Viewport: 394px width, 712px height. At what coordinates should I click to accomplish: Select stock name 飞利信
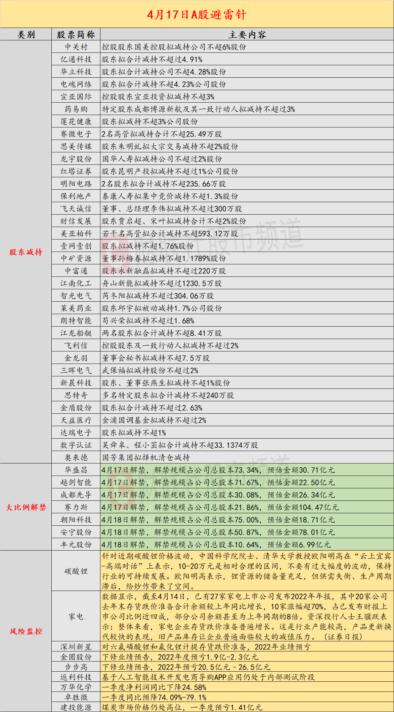pyautogui.click(x=76, y=346)
